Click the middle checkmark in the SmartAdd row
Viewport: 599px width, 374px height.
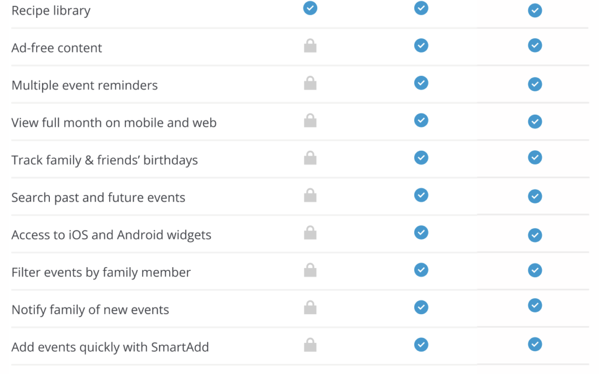coord(422,345)
